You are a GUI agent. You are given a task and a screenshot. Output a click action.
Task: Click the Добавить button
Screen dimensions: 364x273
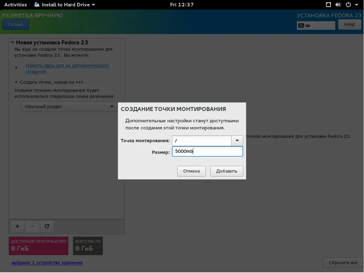point(227,171)
